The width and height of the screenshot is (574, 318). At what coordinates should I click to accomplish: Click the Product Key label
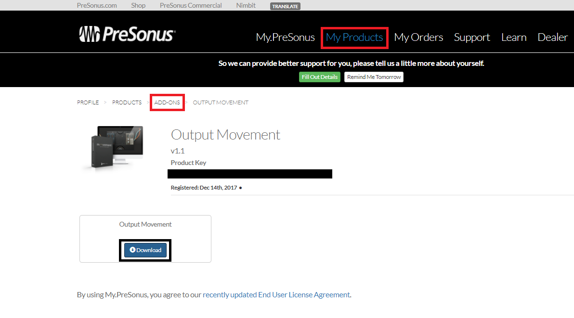tap(188, 163)
